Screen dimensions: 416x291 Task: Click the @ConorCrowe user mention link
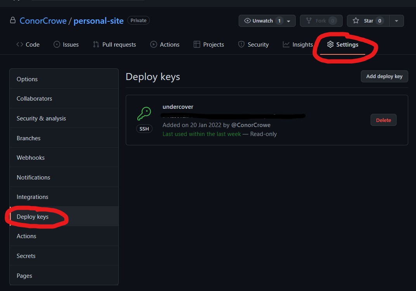point(251,125)
